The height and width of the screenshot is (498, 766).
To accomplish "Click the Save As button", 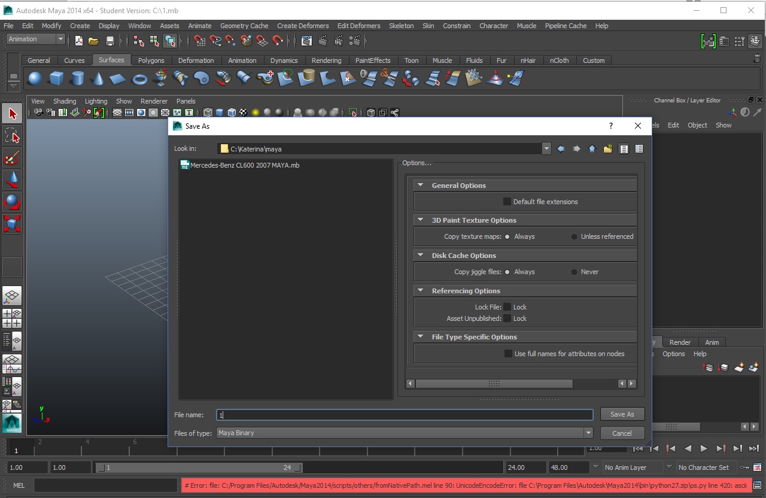I will [622, 414].
